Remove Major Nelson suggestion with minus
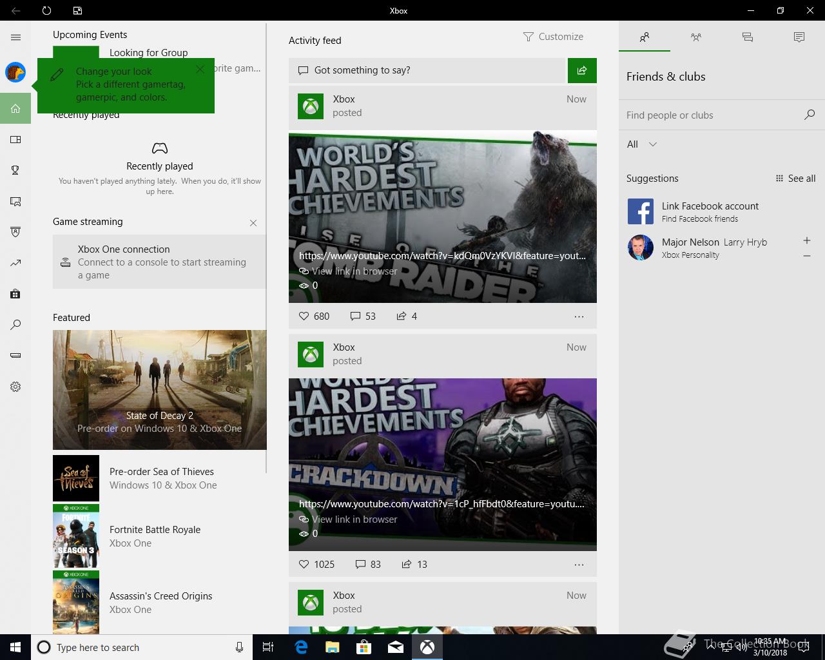825x660 pixels. pyautogui.click(x=806, y=256)
